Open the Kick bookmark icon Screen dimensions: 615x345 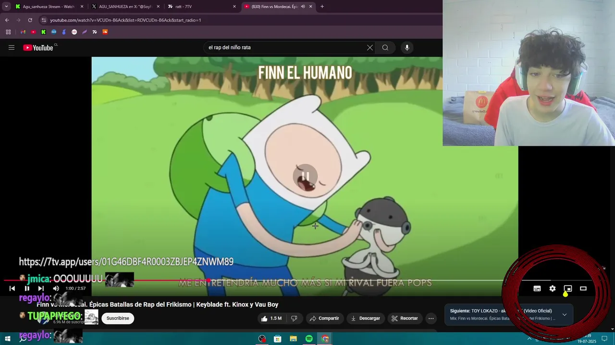[x=43, y=32]
